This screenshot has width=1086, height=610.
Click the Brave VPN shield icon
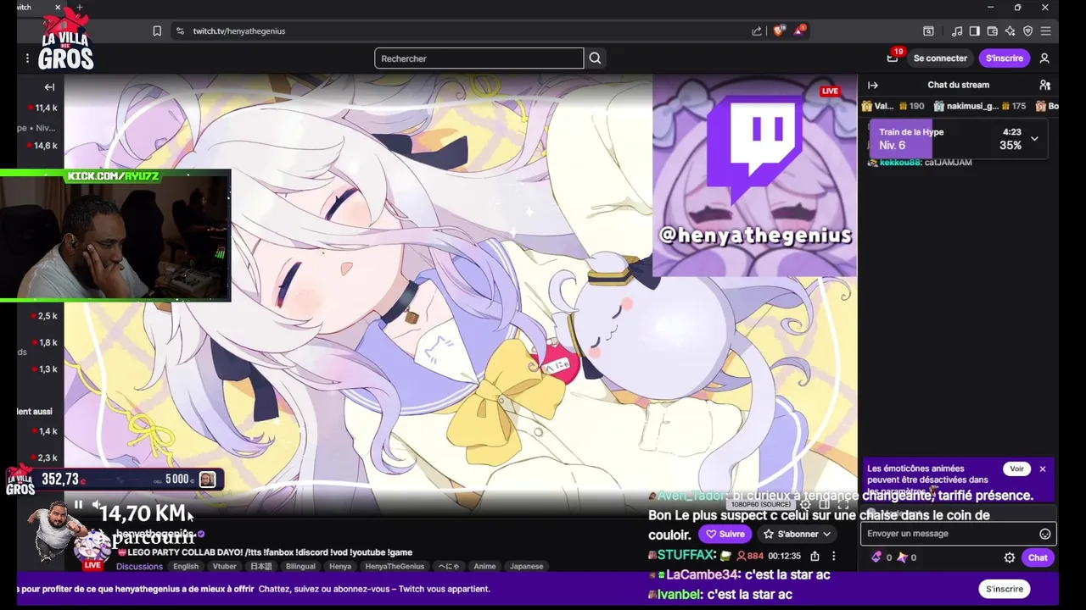pyautogui.click(x=1027, y=31)
